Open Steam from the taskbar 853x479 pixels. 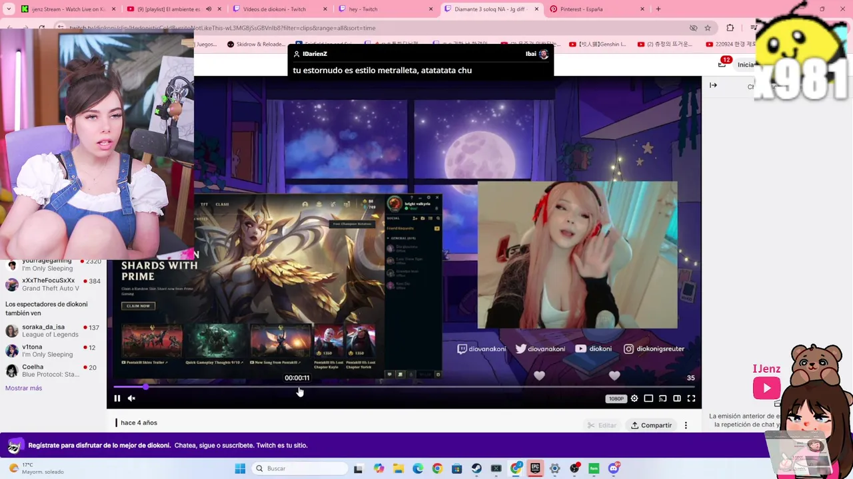(x=476, y=468)
